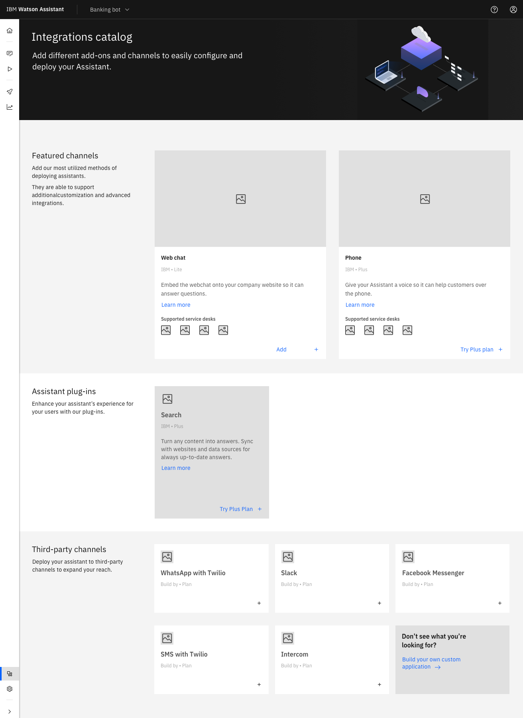Open Learn more link for Phone
This screenshot has width=523, height=718.
(360, 305)
